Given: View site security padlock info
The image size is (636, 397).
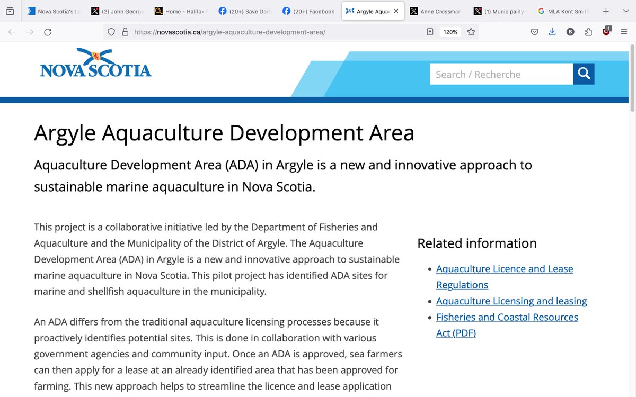Looking at the screenshot, I should pos(125,32).
